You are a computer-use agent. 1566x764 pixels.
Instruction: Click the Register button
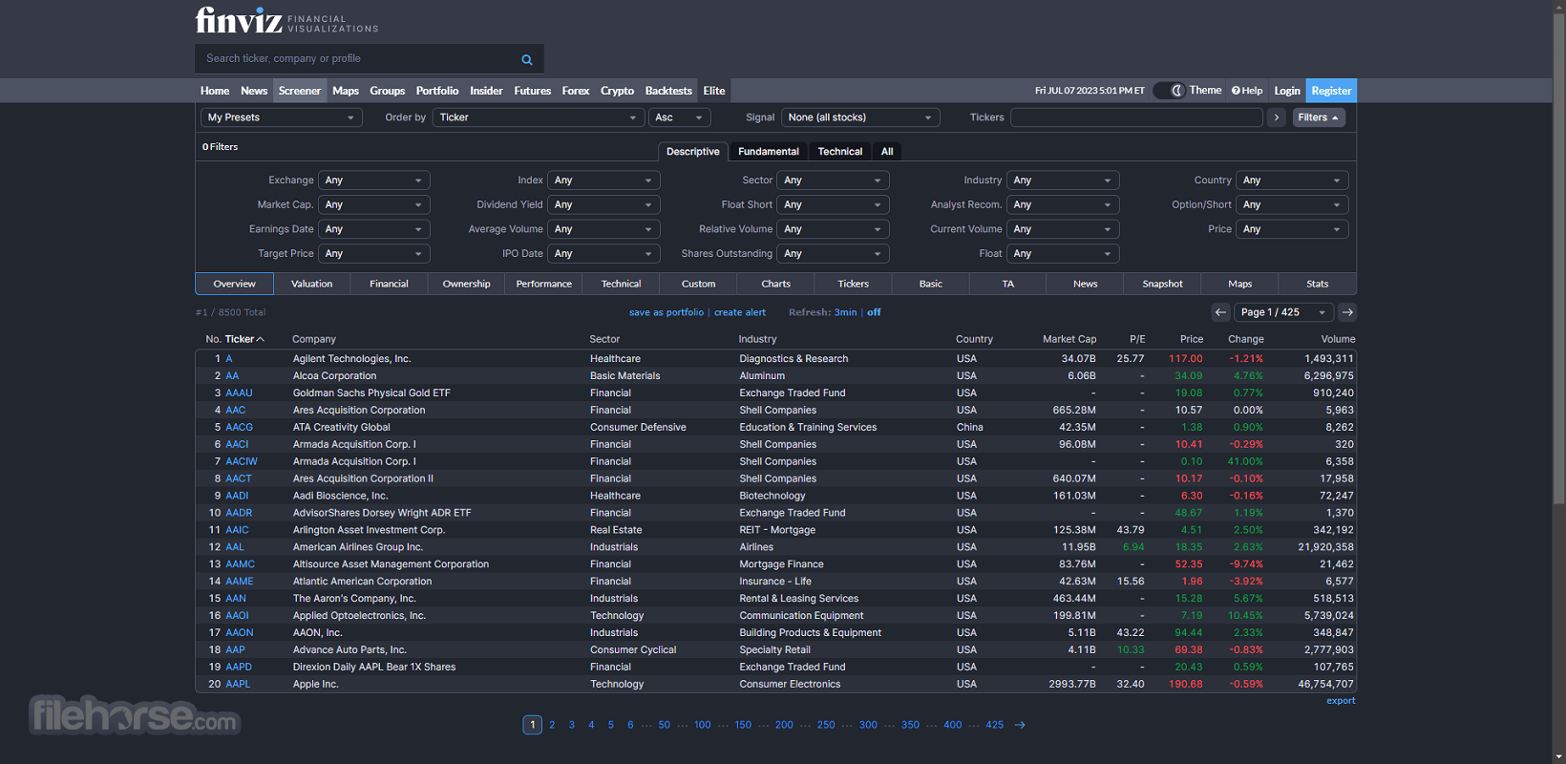pyautogui.click(x=1331, y=91)
